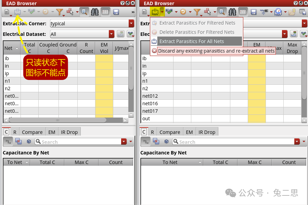Open the left panel Electrical Dataset All dropdown
Screen dimensions: 308x205
(x=82, y=34)
